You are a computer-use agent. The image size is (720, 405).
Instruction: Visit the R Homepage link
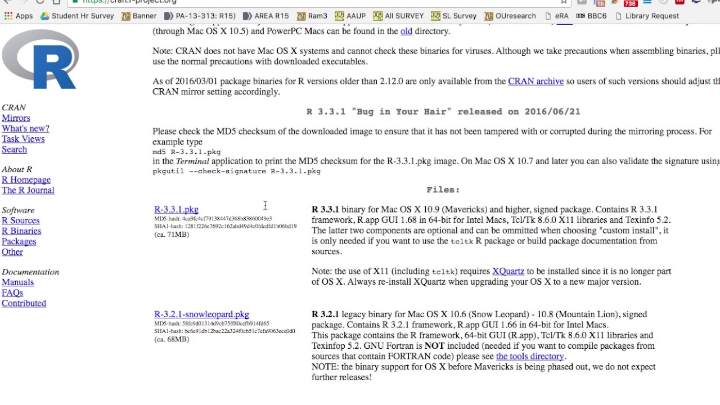coord(26,180)
